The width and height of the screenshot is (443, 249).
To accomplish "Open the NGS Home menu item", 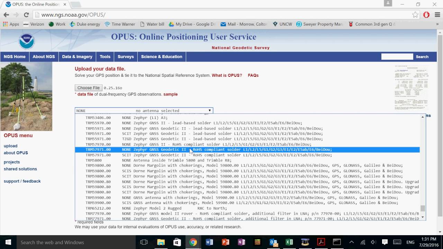I will (15, 57).
